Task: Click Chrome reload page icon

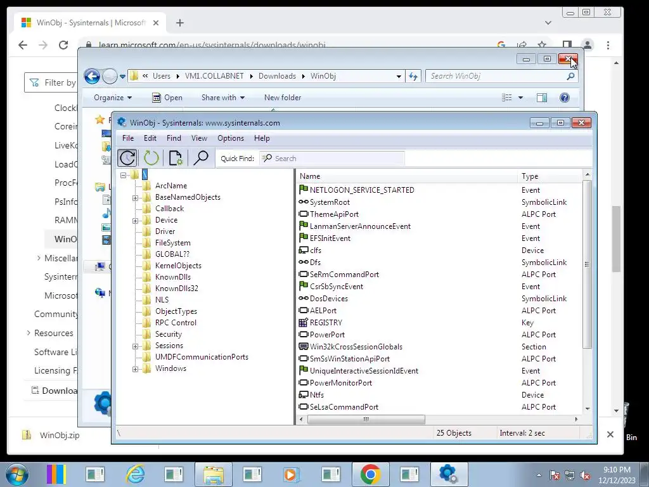Action: [63, 45]
